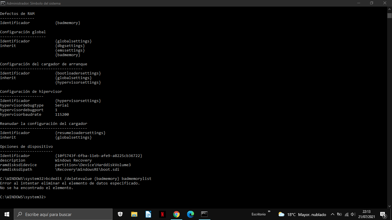Click 'Reanudar la configuración del cargador' heading

(44, 123)
